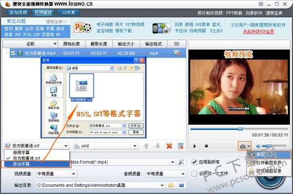Viewport: 293px width, 194px height.
Task: Click the clear list icon
Action: [x=181, y=146]
